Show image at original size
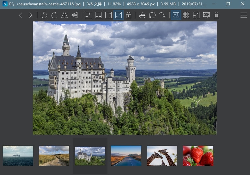The width and height of the screenshot is (250, 175). click(x=88, y=15)
